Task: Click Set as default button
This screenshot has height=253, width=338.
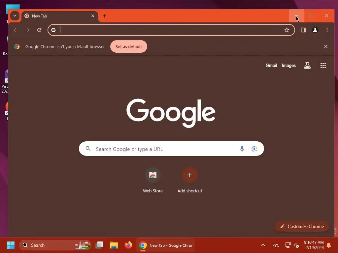Action: coord(129,46)
